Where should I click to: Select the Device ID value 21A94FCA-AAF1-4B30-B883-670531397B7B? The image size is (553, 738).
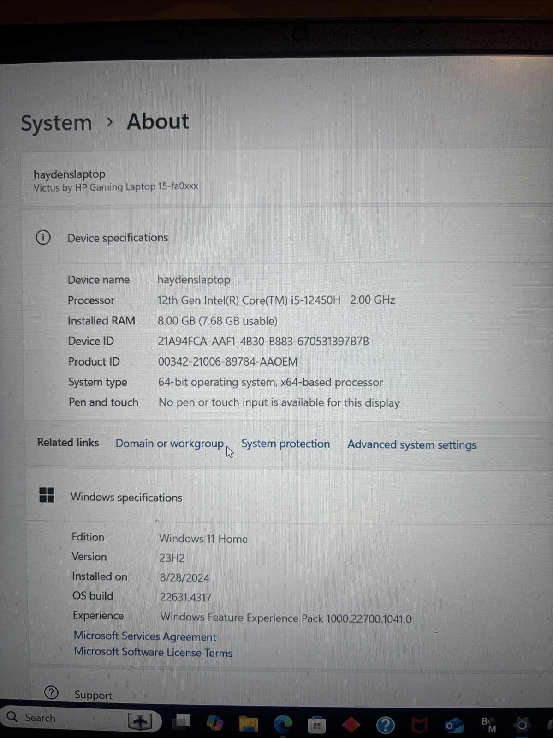[263, 341]
